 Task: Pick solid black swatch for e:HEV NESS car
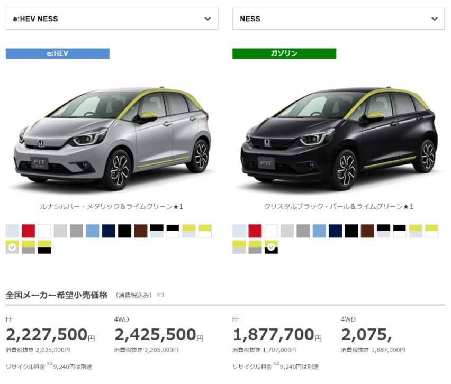[124, 231]
